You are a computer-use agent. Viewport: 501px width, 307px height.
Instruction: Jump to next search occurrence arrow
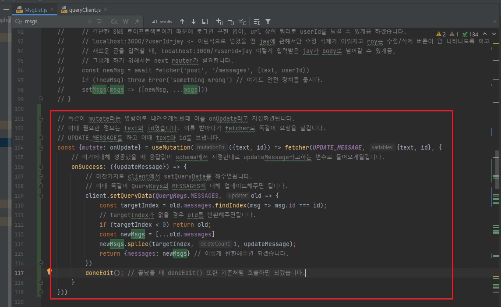click(194, 21)
